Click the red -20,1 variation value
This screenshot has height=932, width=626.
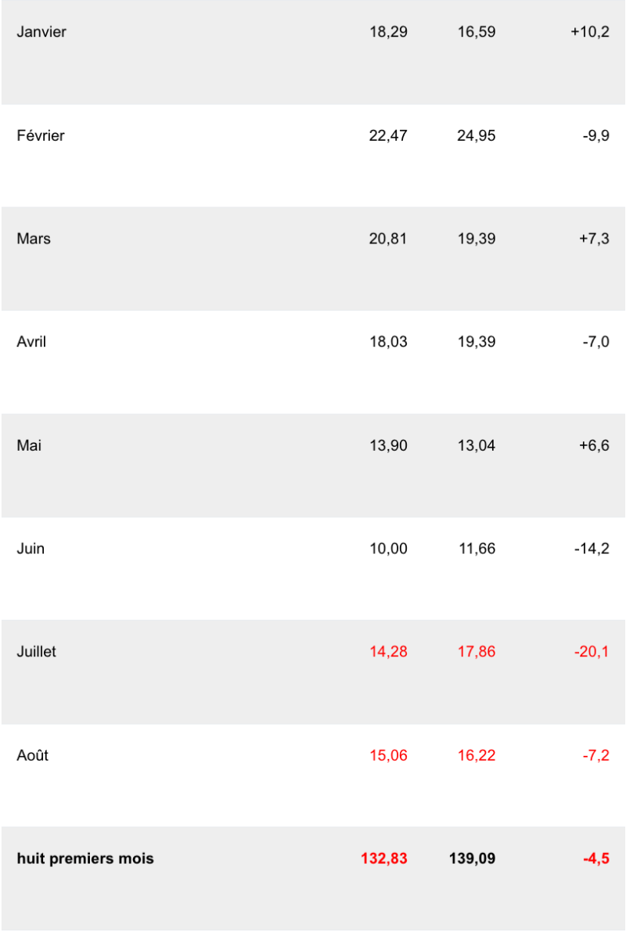pos(592,651)
